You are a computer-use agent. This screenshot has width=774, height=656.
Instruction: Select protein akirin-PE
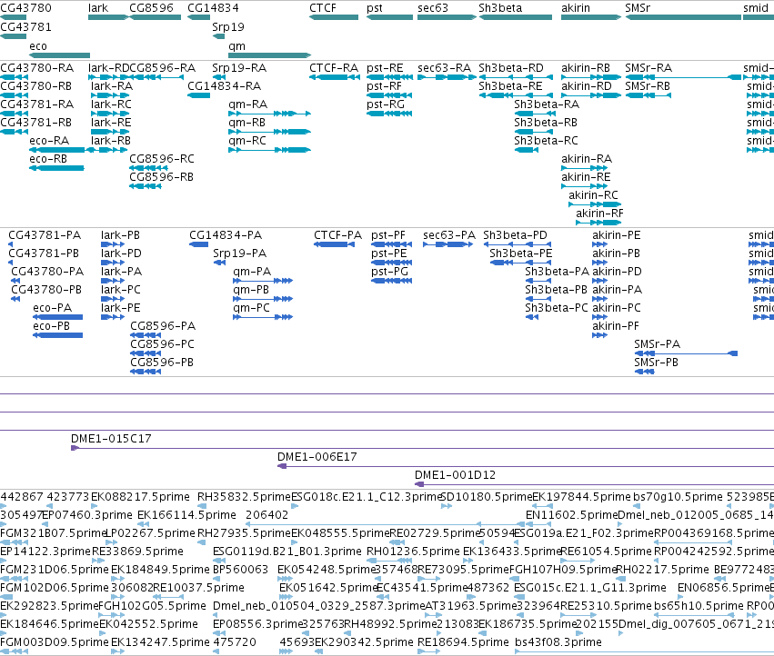(616, 235)
